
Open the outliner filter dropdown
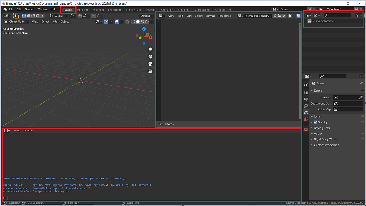click(358, 16)
